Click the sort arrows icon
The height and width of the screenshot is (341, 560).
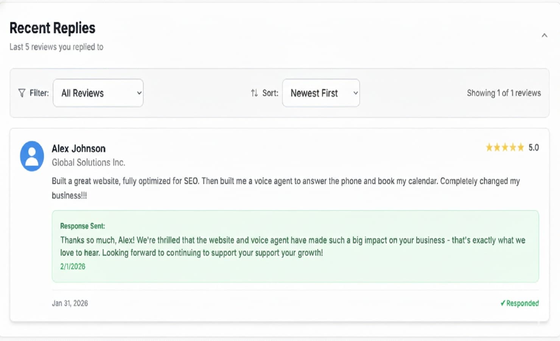tap(254, 93)
